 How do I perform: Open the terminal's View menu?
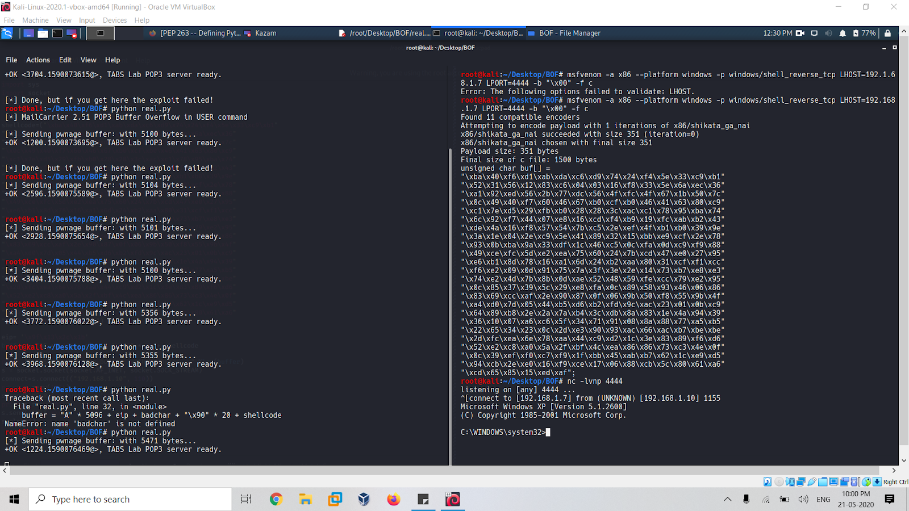pos(88,60)
